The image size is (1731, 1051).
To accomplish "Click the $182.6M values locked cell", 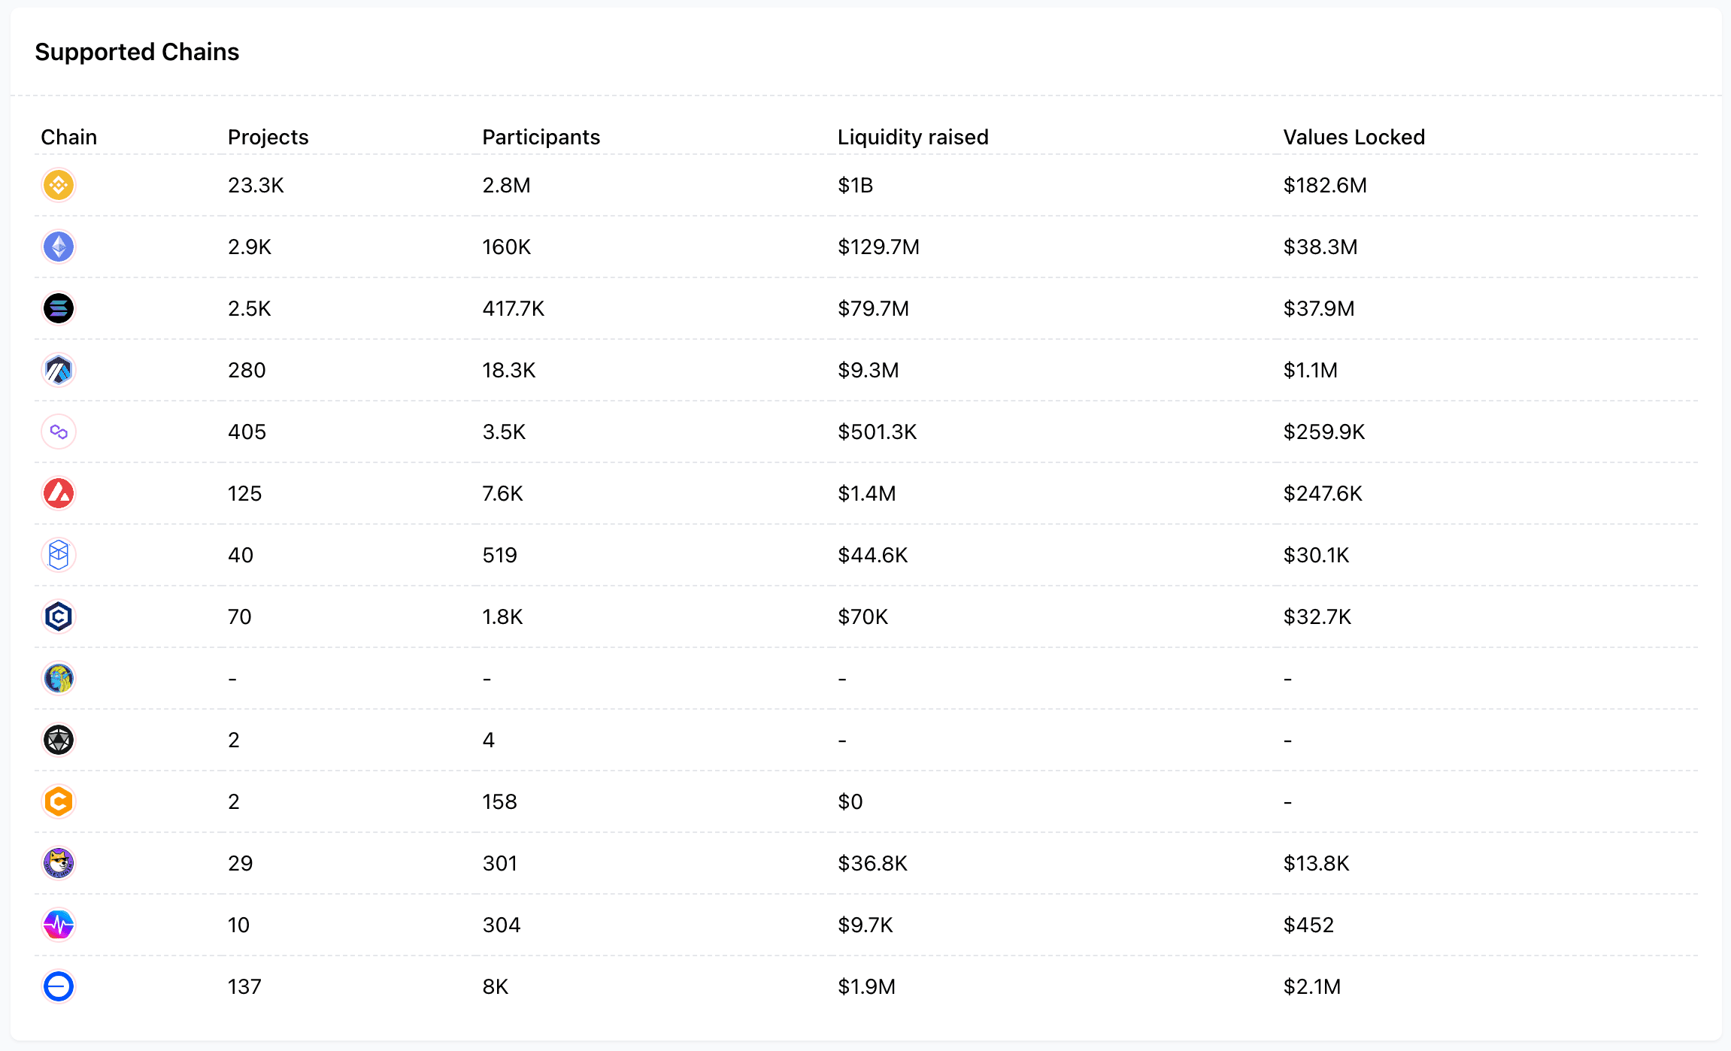I will coord(1325,185).
